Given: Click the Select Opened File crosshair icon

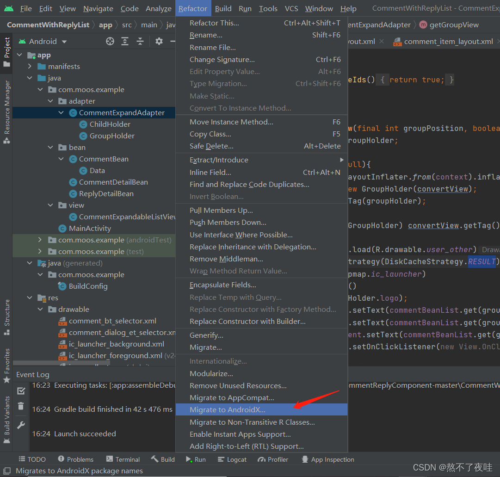Looking at the screenshot, I should pos(110,41).
